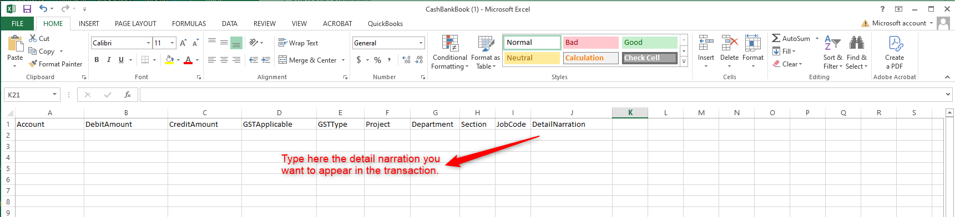Open the font size dropdown
The image size is (955, 217).
pyautogui.click(x=172, y=43)
